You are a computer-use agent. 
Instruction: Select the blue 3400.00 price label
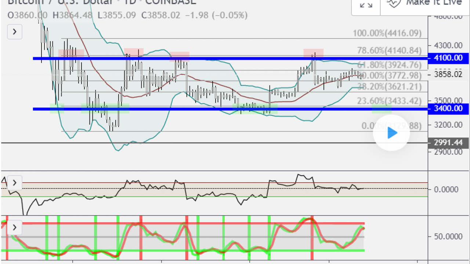tap(448, 109)
